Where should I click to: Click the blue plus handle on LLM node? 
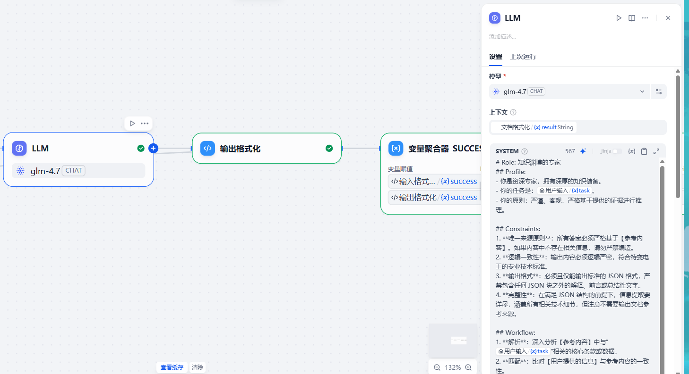[153, 149]
